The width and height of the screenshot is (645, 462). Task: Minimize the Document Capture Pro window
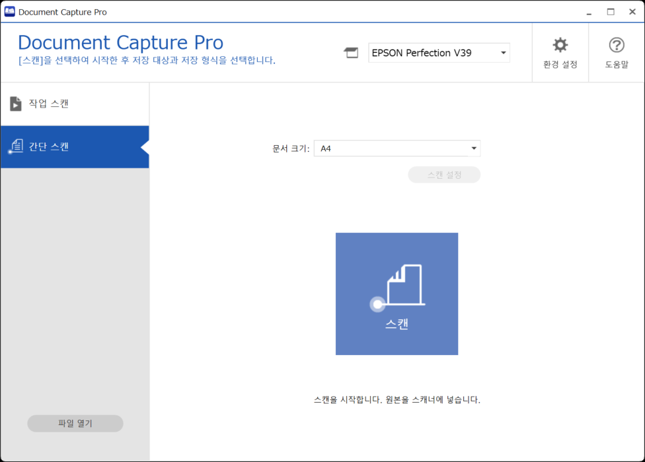[587, 11]
